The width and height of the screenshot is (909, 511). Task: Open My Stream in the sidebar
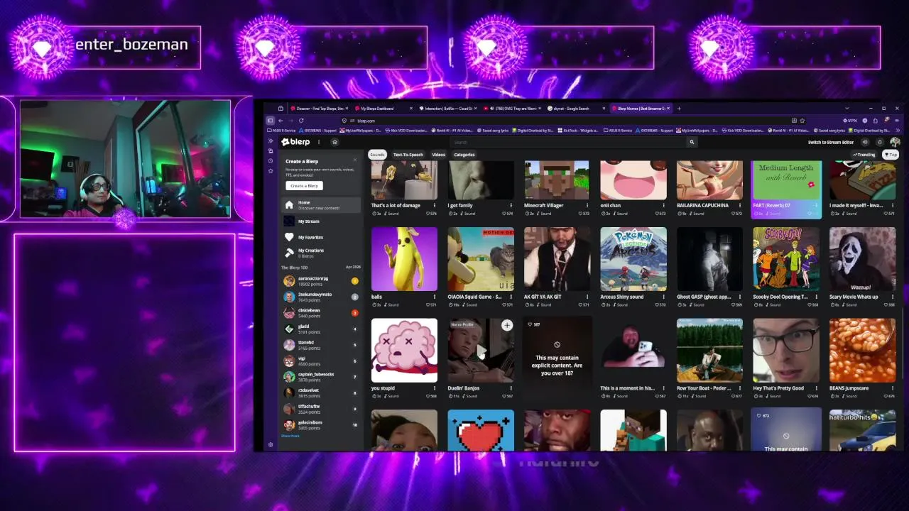coord(320,221)
